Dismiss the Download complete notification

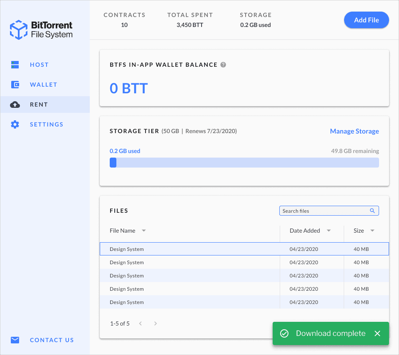click(x=377, y=333)
